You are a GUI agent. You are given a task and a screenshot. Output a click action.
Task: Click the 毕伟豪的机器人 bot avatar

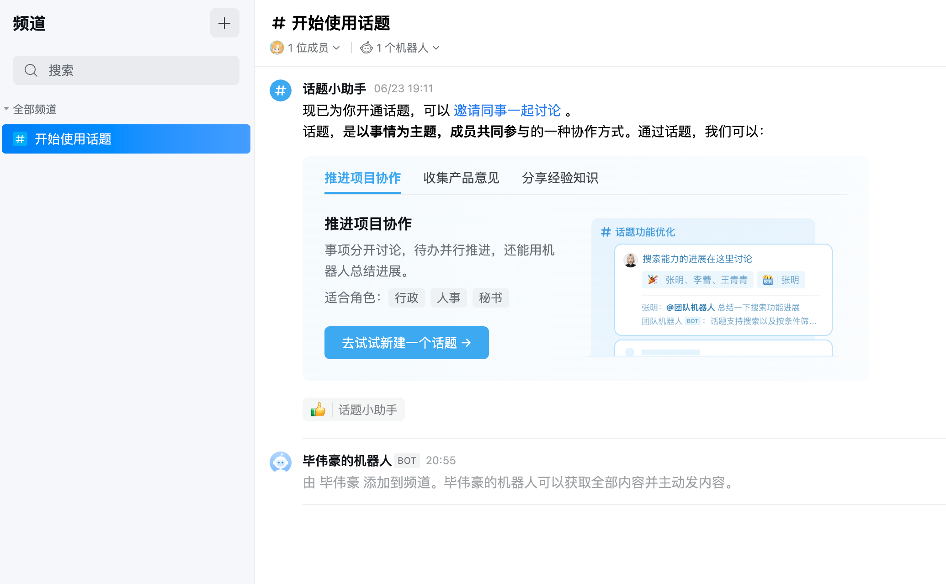(281, 462)
